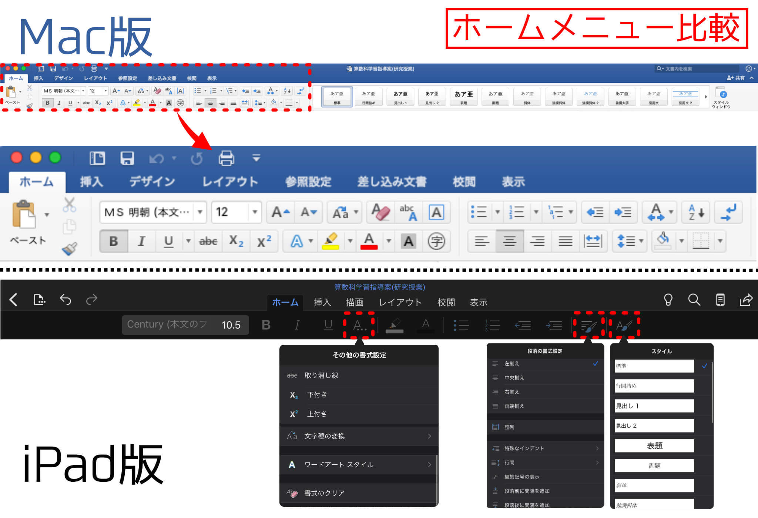Viewport: 758px width, 518px height.
Task: Tap 中央揃え in iPad paragraph menu
Action: (x=545, y=378)
